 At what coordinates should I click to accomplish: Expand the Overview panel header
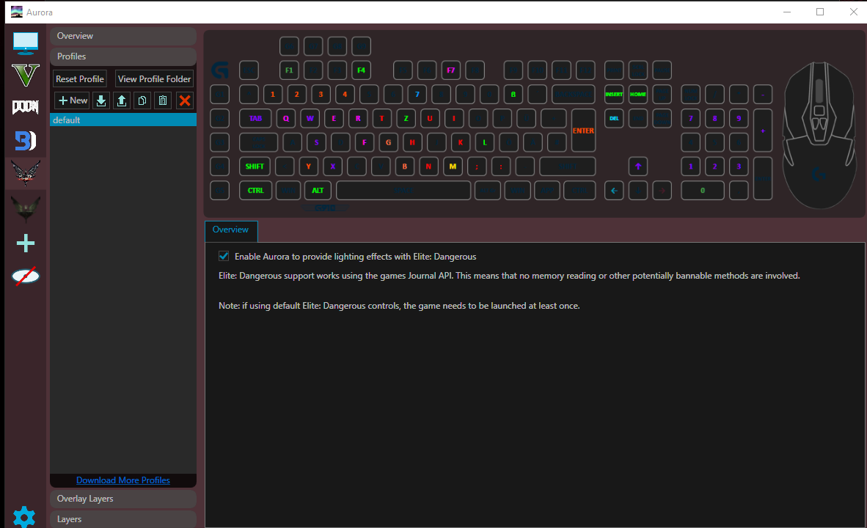[123, 36]
